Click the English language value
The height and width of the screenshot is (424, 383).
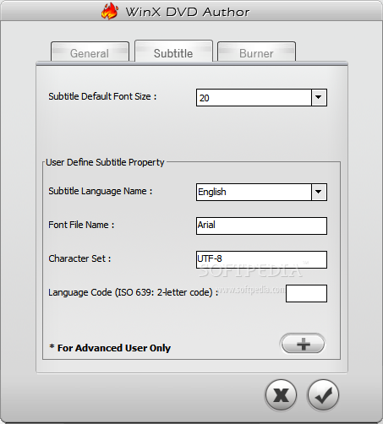click(212, 192)
